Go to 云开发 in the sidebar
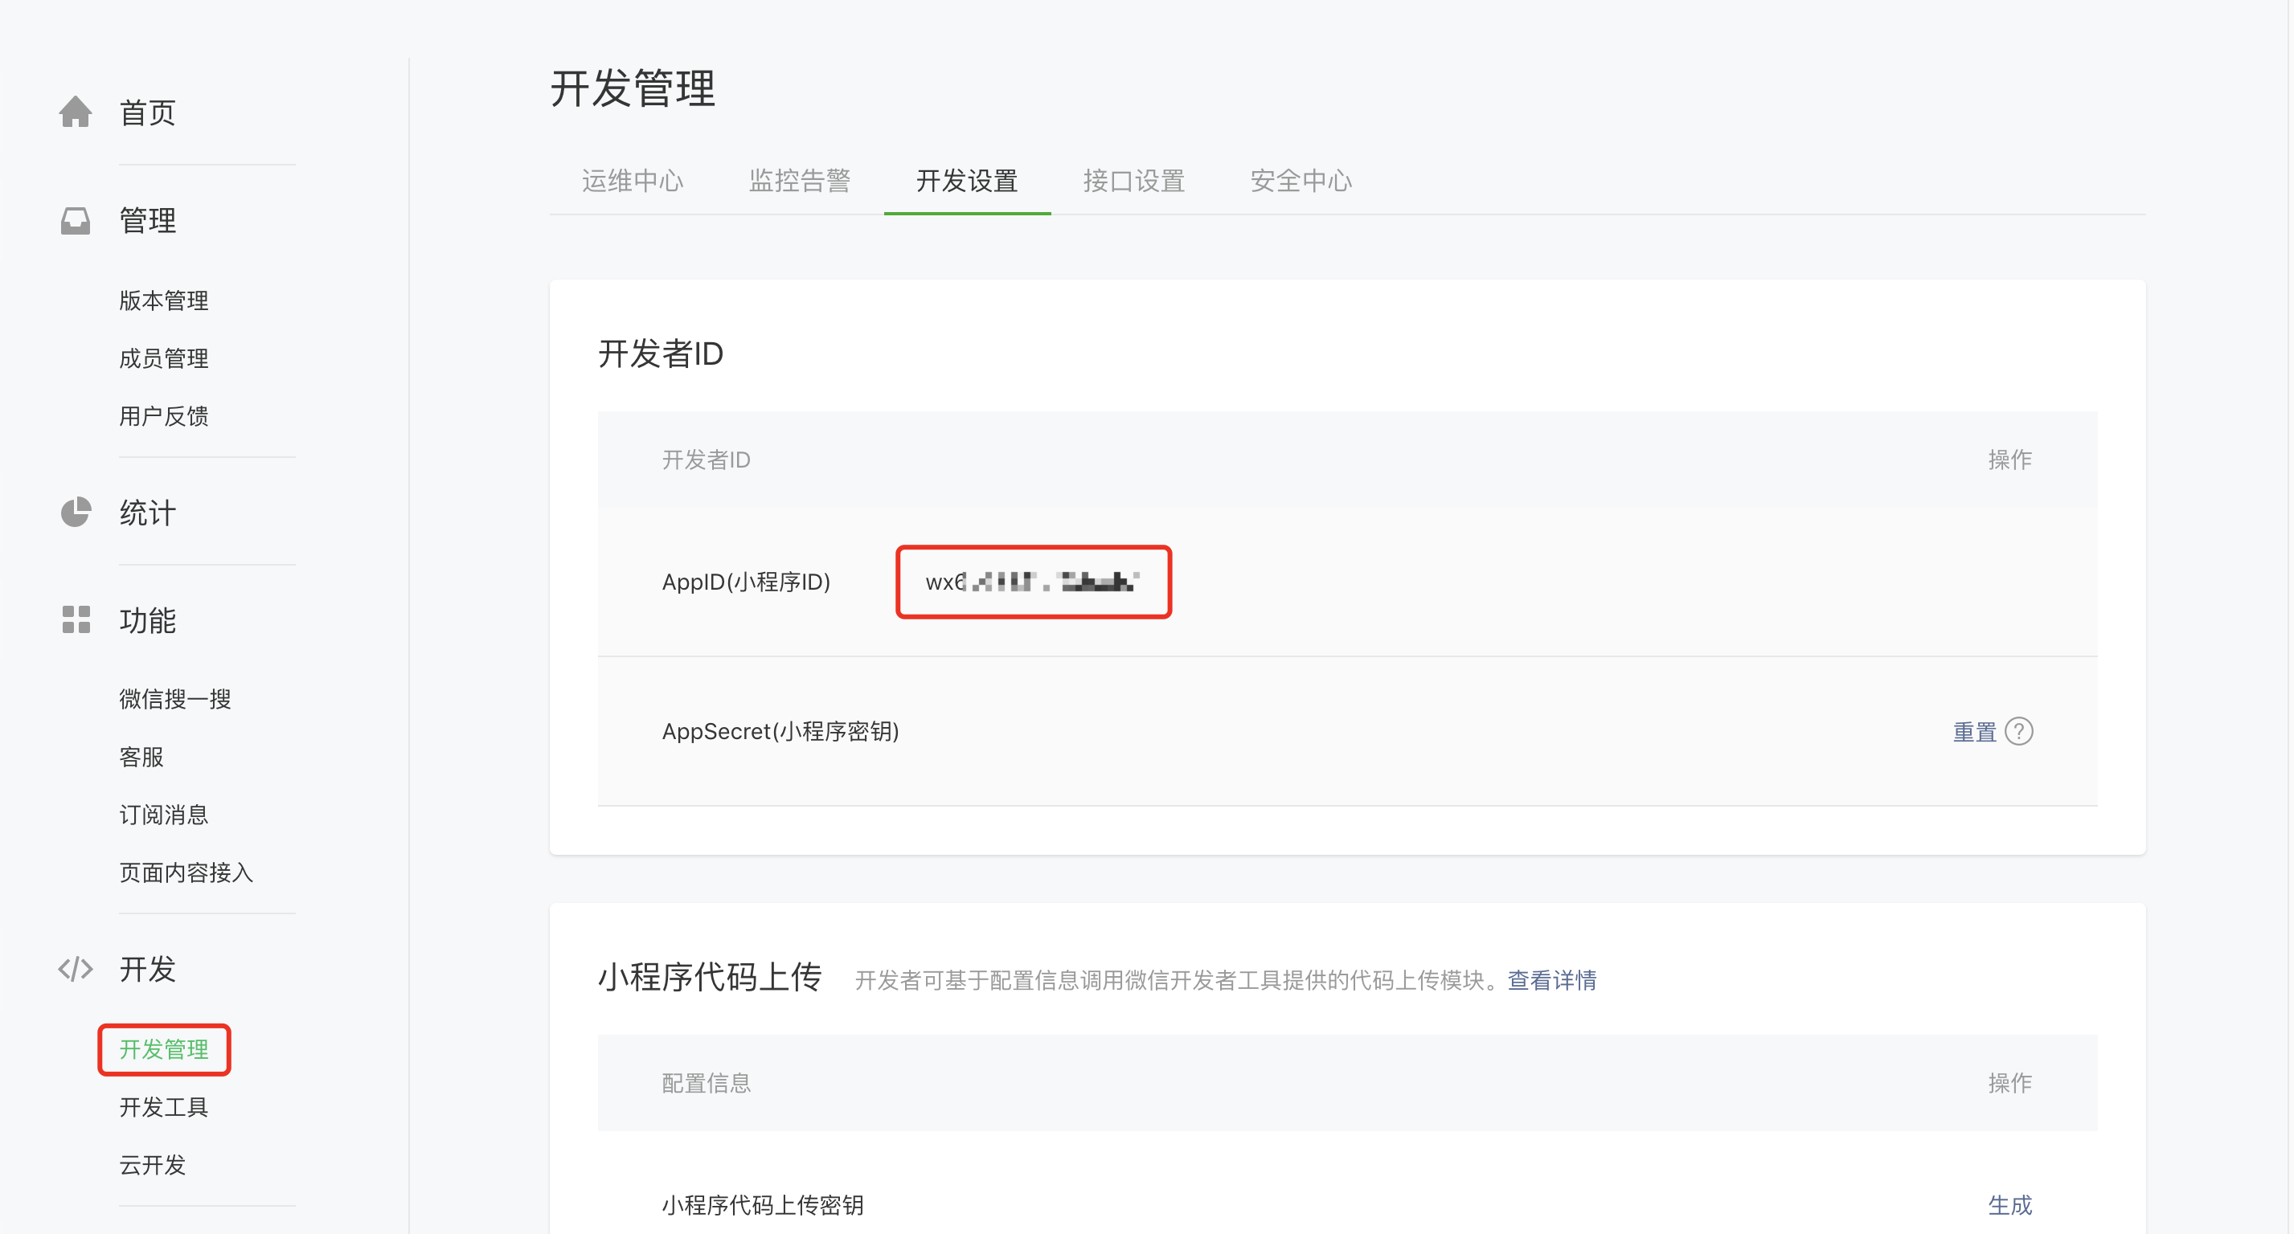This screenshot has height=1234, width=2294. (154, 1166)
